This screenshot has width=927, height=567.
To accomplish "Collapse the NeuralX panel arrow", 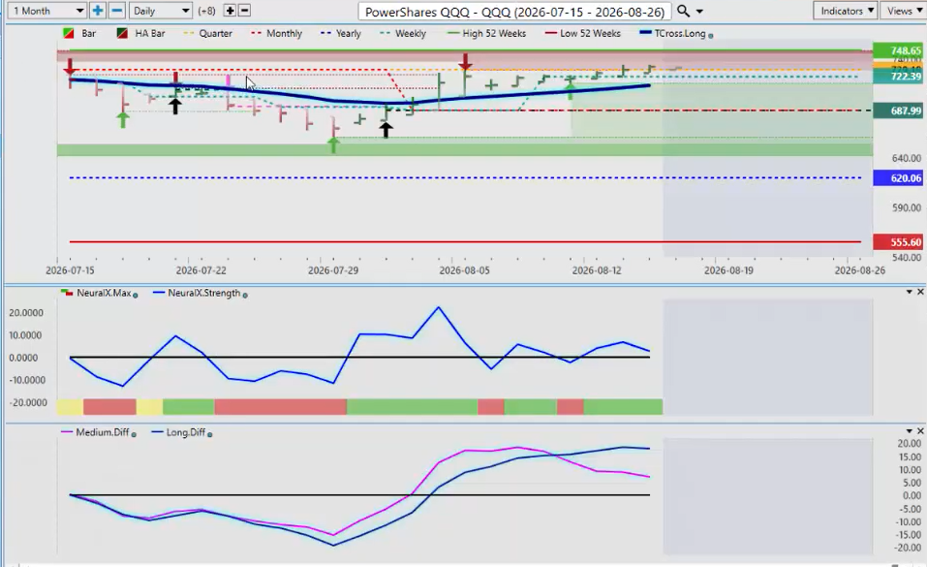I will pyautogui.click(x=910, y=292).
